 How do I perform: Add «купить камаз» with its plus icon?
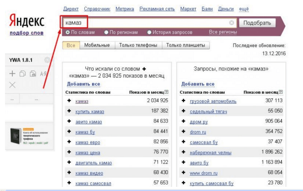(x=69, y=111)
